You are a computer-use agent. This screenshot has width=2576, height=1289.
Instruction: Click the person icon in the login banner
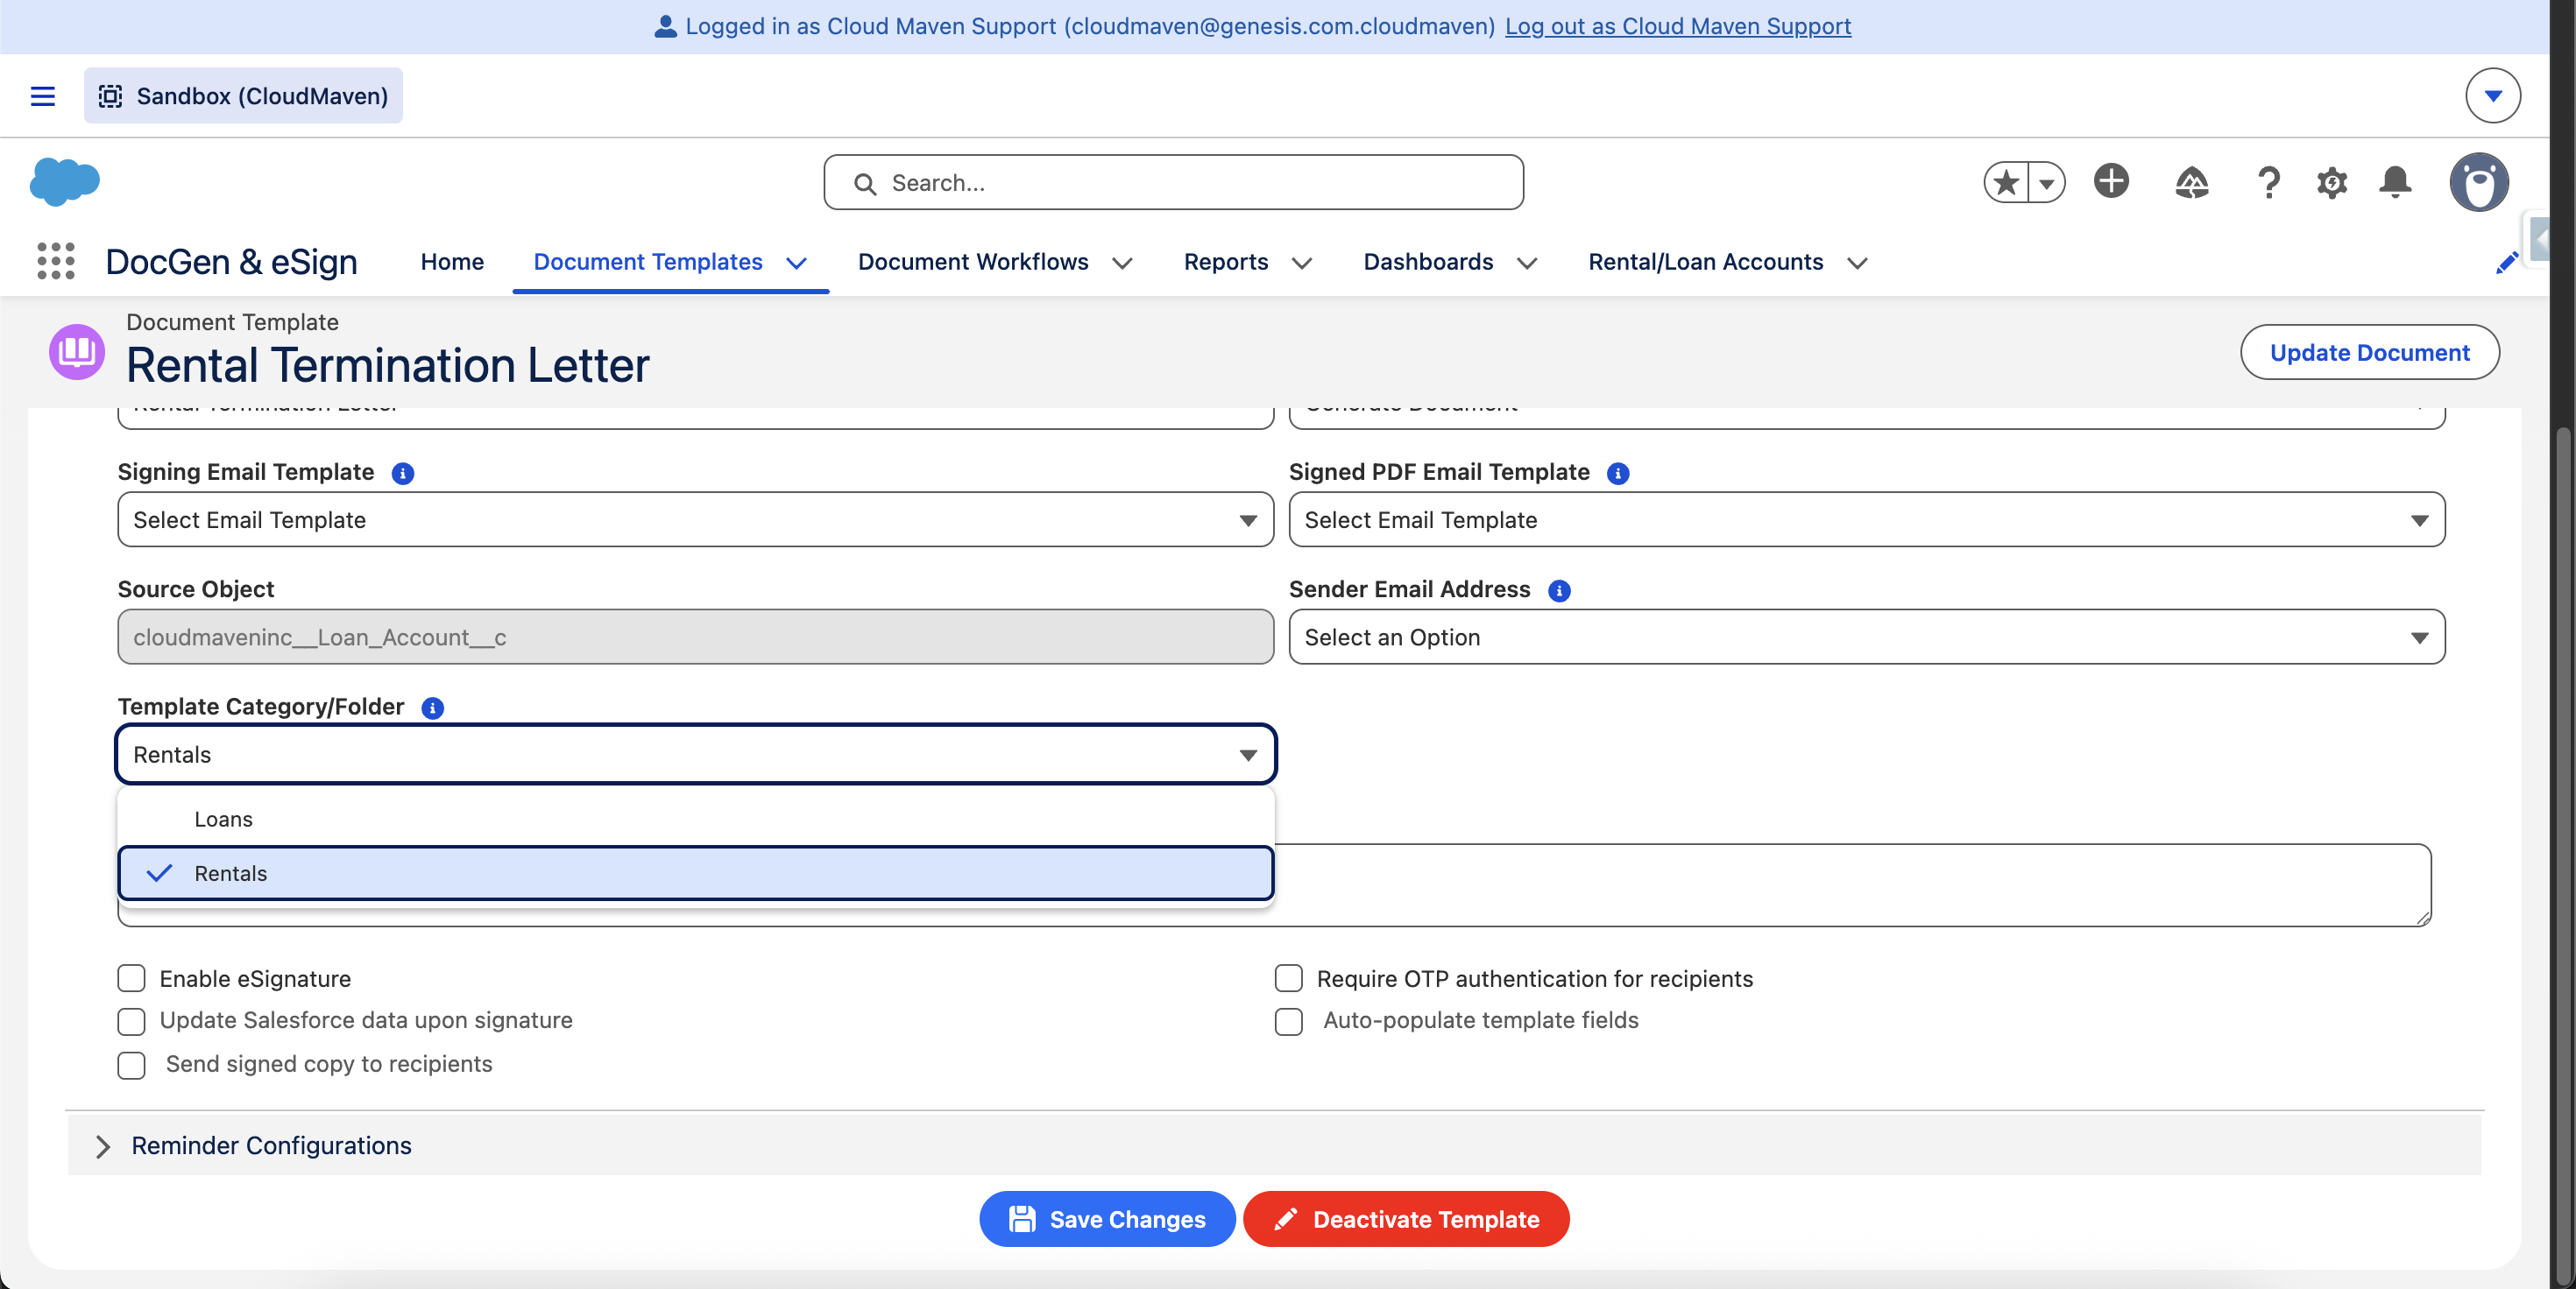[x=665, y=26]
